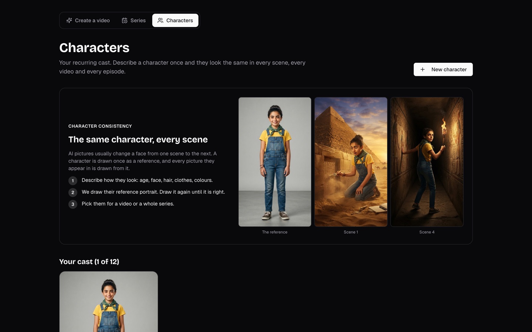Click the people icon beside Characters
This screenshot has width=532, height=332.
coord(160,20)
